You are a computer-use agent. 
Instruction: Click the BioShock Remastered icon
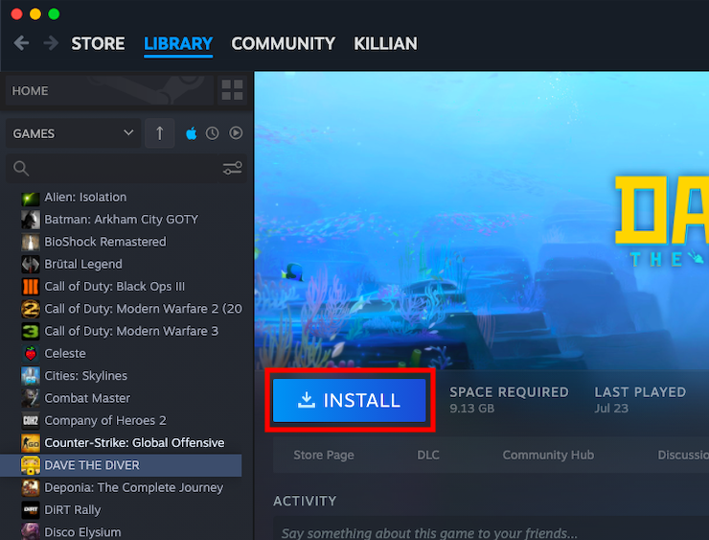(x=31, y=242)
